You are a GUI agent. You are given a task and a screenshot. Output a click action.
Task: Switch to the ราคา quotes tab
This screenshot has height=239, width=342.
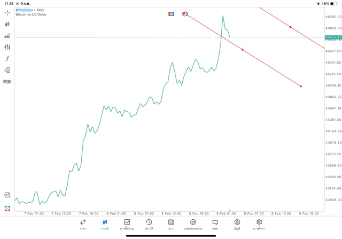point(83,224)
